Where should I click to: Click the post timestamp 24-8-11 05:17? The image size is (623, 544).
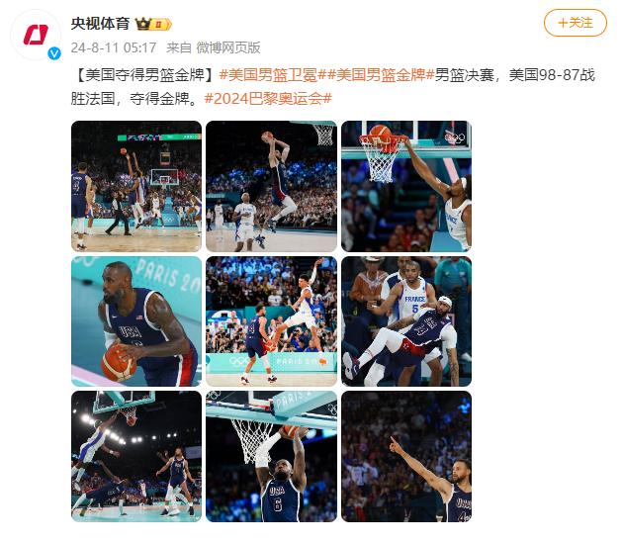[114, 47]
